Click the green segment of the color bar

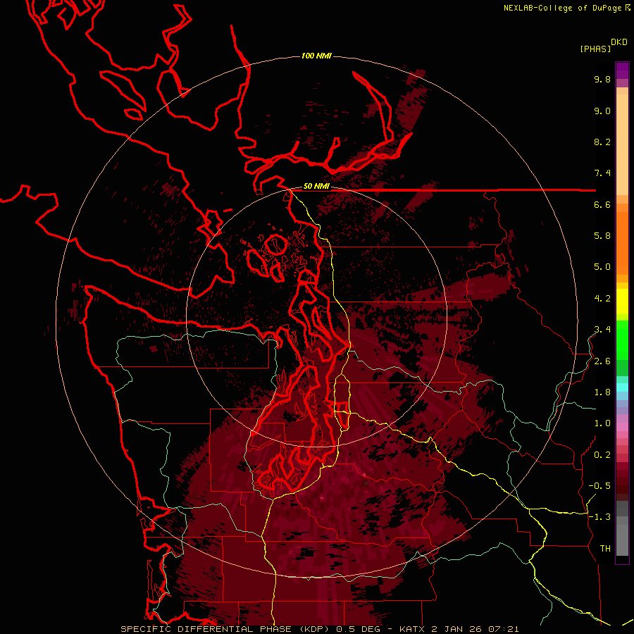click(622, 340)
